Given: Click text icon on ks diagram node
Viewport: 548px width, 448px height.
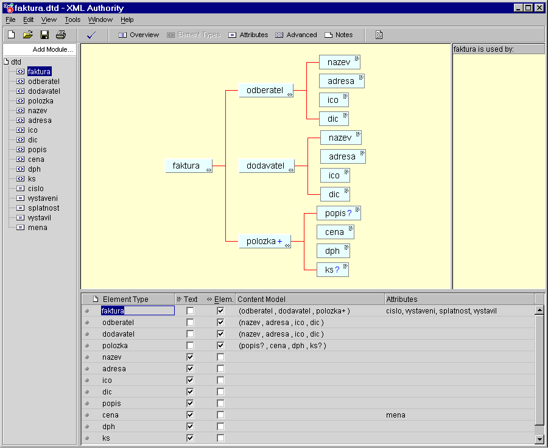Looking at the screenshot, I should coord(345,266).
